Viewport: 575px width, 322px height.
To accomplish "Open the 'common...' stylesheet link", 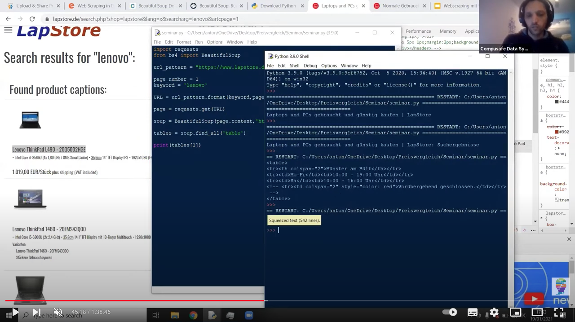I will point(556,79).
